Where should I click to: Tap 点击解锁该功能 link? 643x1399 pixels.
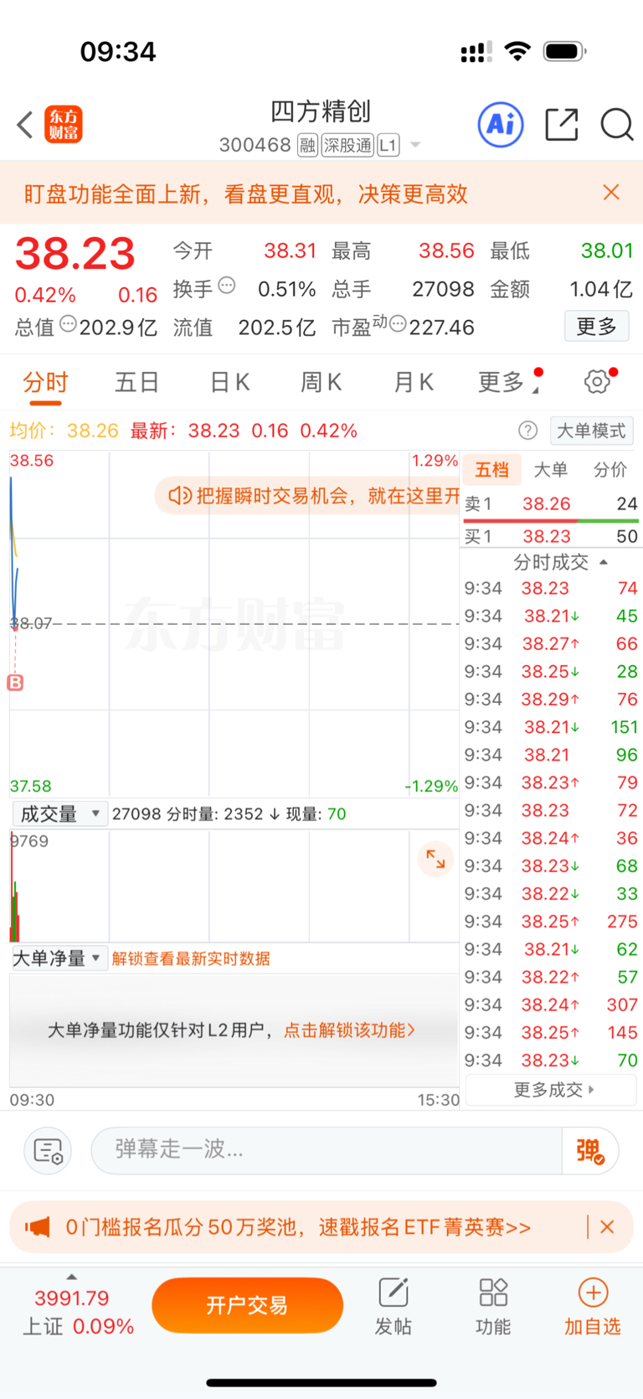click(349, 1030)
